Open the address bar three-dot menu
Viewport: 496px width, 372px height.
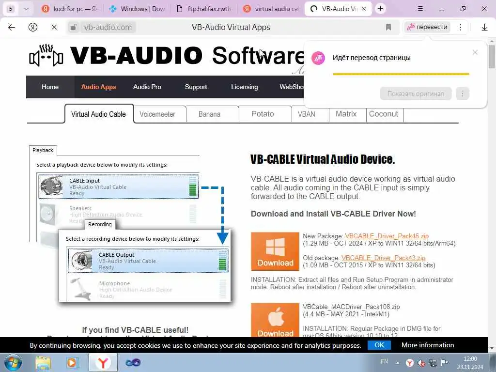tap(461, 27)
